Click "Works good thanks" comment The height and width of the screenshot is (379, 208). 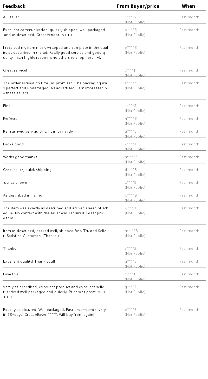click(x=20, y=157)
